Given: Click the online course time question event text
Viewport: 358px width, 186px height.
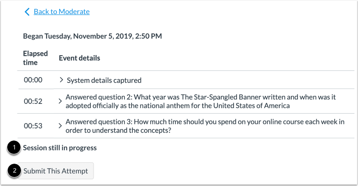Looking at the screenshot, I should [204, 126].
